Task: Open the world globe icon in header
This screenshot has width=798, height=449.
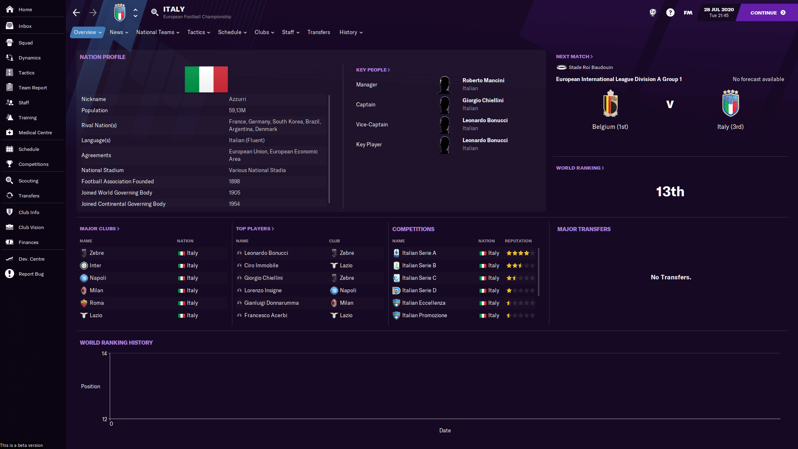Action: click(653, 12)
